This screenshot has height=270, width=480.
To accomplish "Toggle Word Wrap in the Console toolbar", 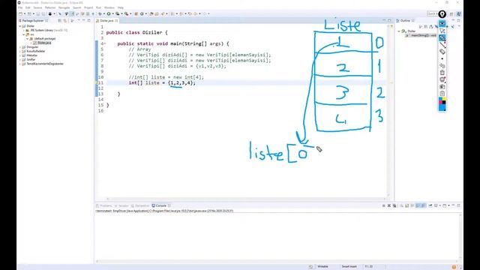I will (412, 205).
